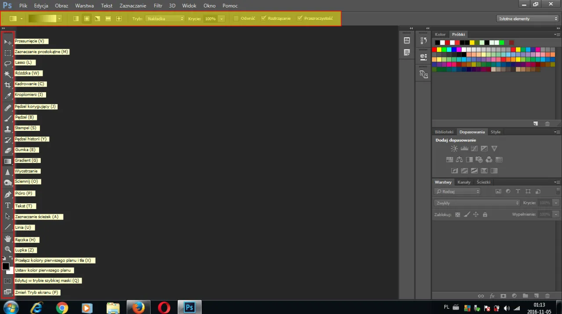Enable the Odwróć checkbox in options bar
This screenshot has width=562, height=314.
(236, 18)
